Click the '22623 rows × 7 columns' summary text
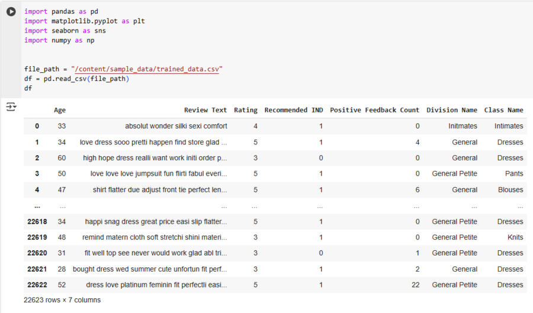 click(x=62, y=300)
